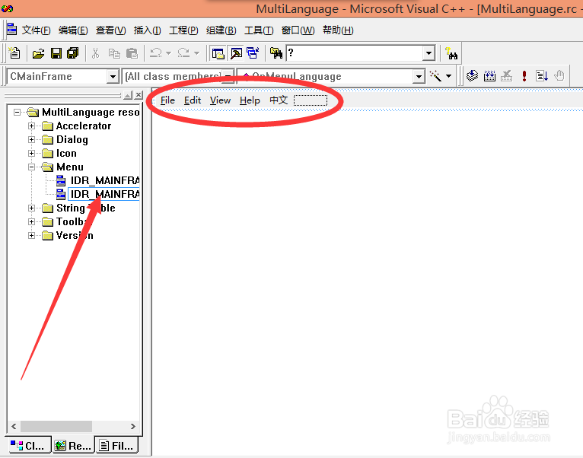The height and width of the screenshot is (458, 583).
Task: Open the 插入(I) menu
Action: pyautogui.click(x=147, y=30)
